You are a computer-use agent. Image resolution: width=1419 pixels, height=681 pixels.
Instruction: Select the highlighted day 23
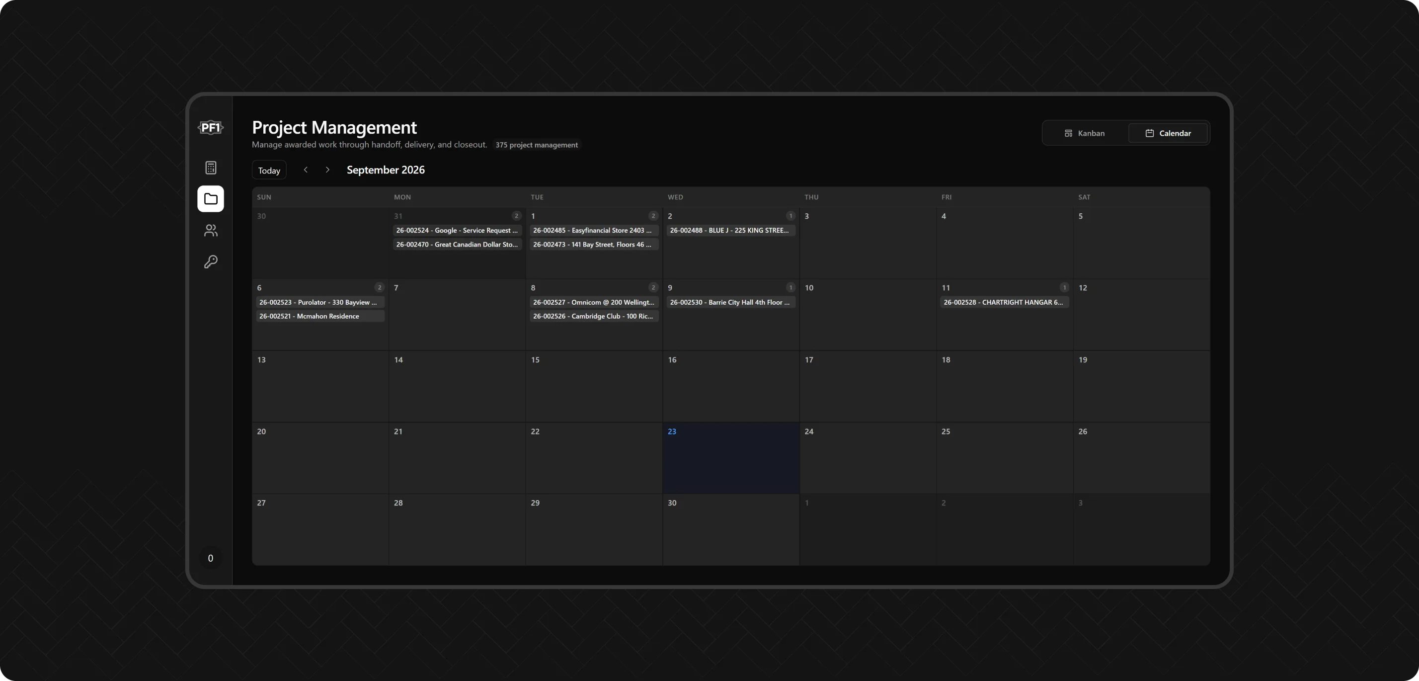tap(731, 458)
